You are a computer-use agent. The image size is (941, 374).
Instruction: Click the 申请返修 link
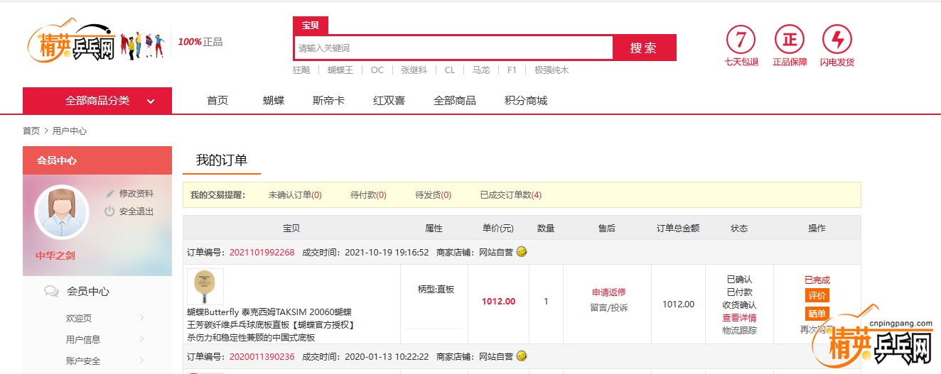pos(608,292)
